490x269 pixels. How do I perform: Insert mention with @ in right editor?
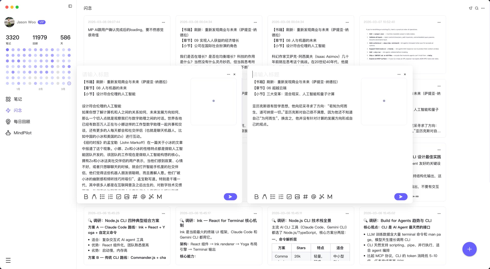click(314, 197)
